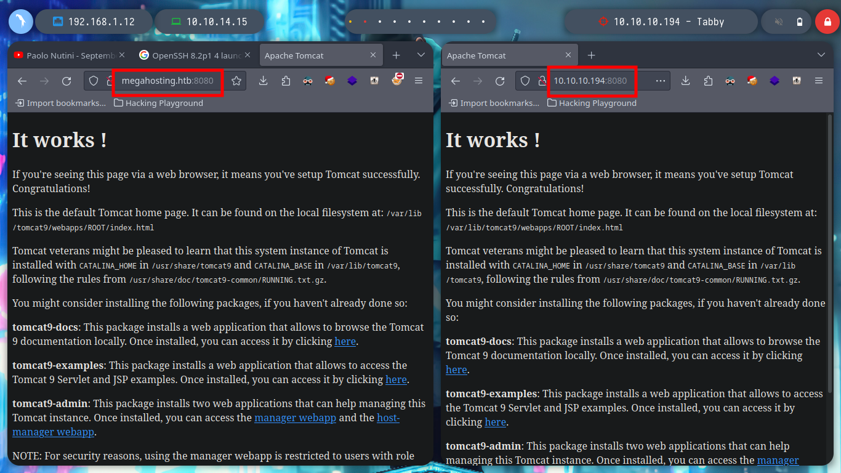Open tracking protection shield in 10.10.10.194 window
This screenshot has width=841, height=473.
click(x=525, y=81)
